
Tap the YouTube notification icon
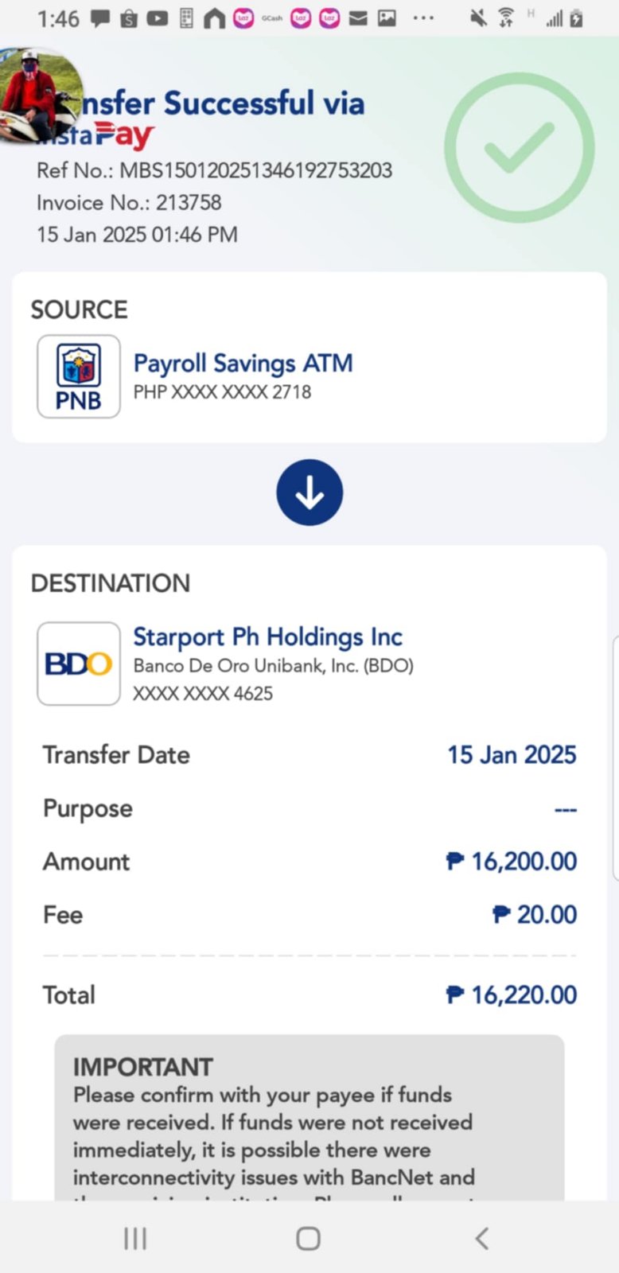click(158, 18)
